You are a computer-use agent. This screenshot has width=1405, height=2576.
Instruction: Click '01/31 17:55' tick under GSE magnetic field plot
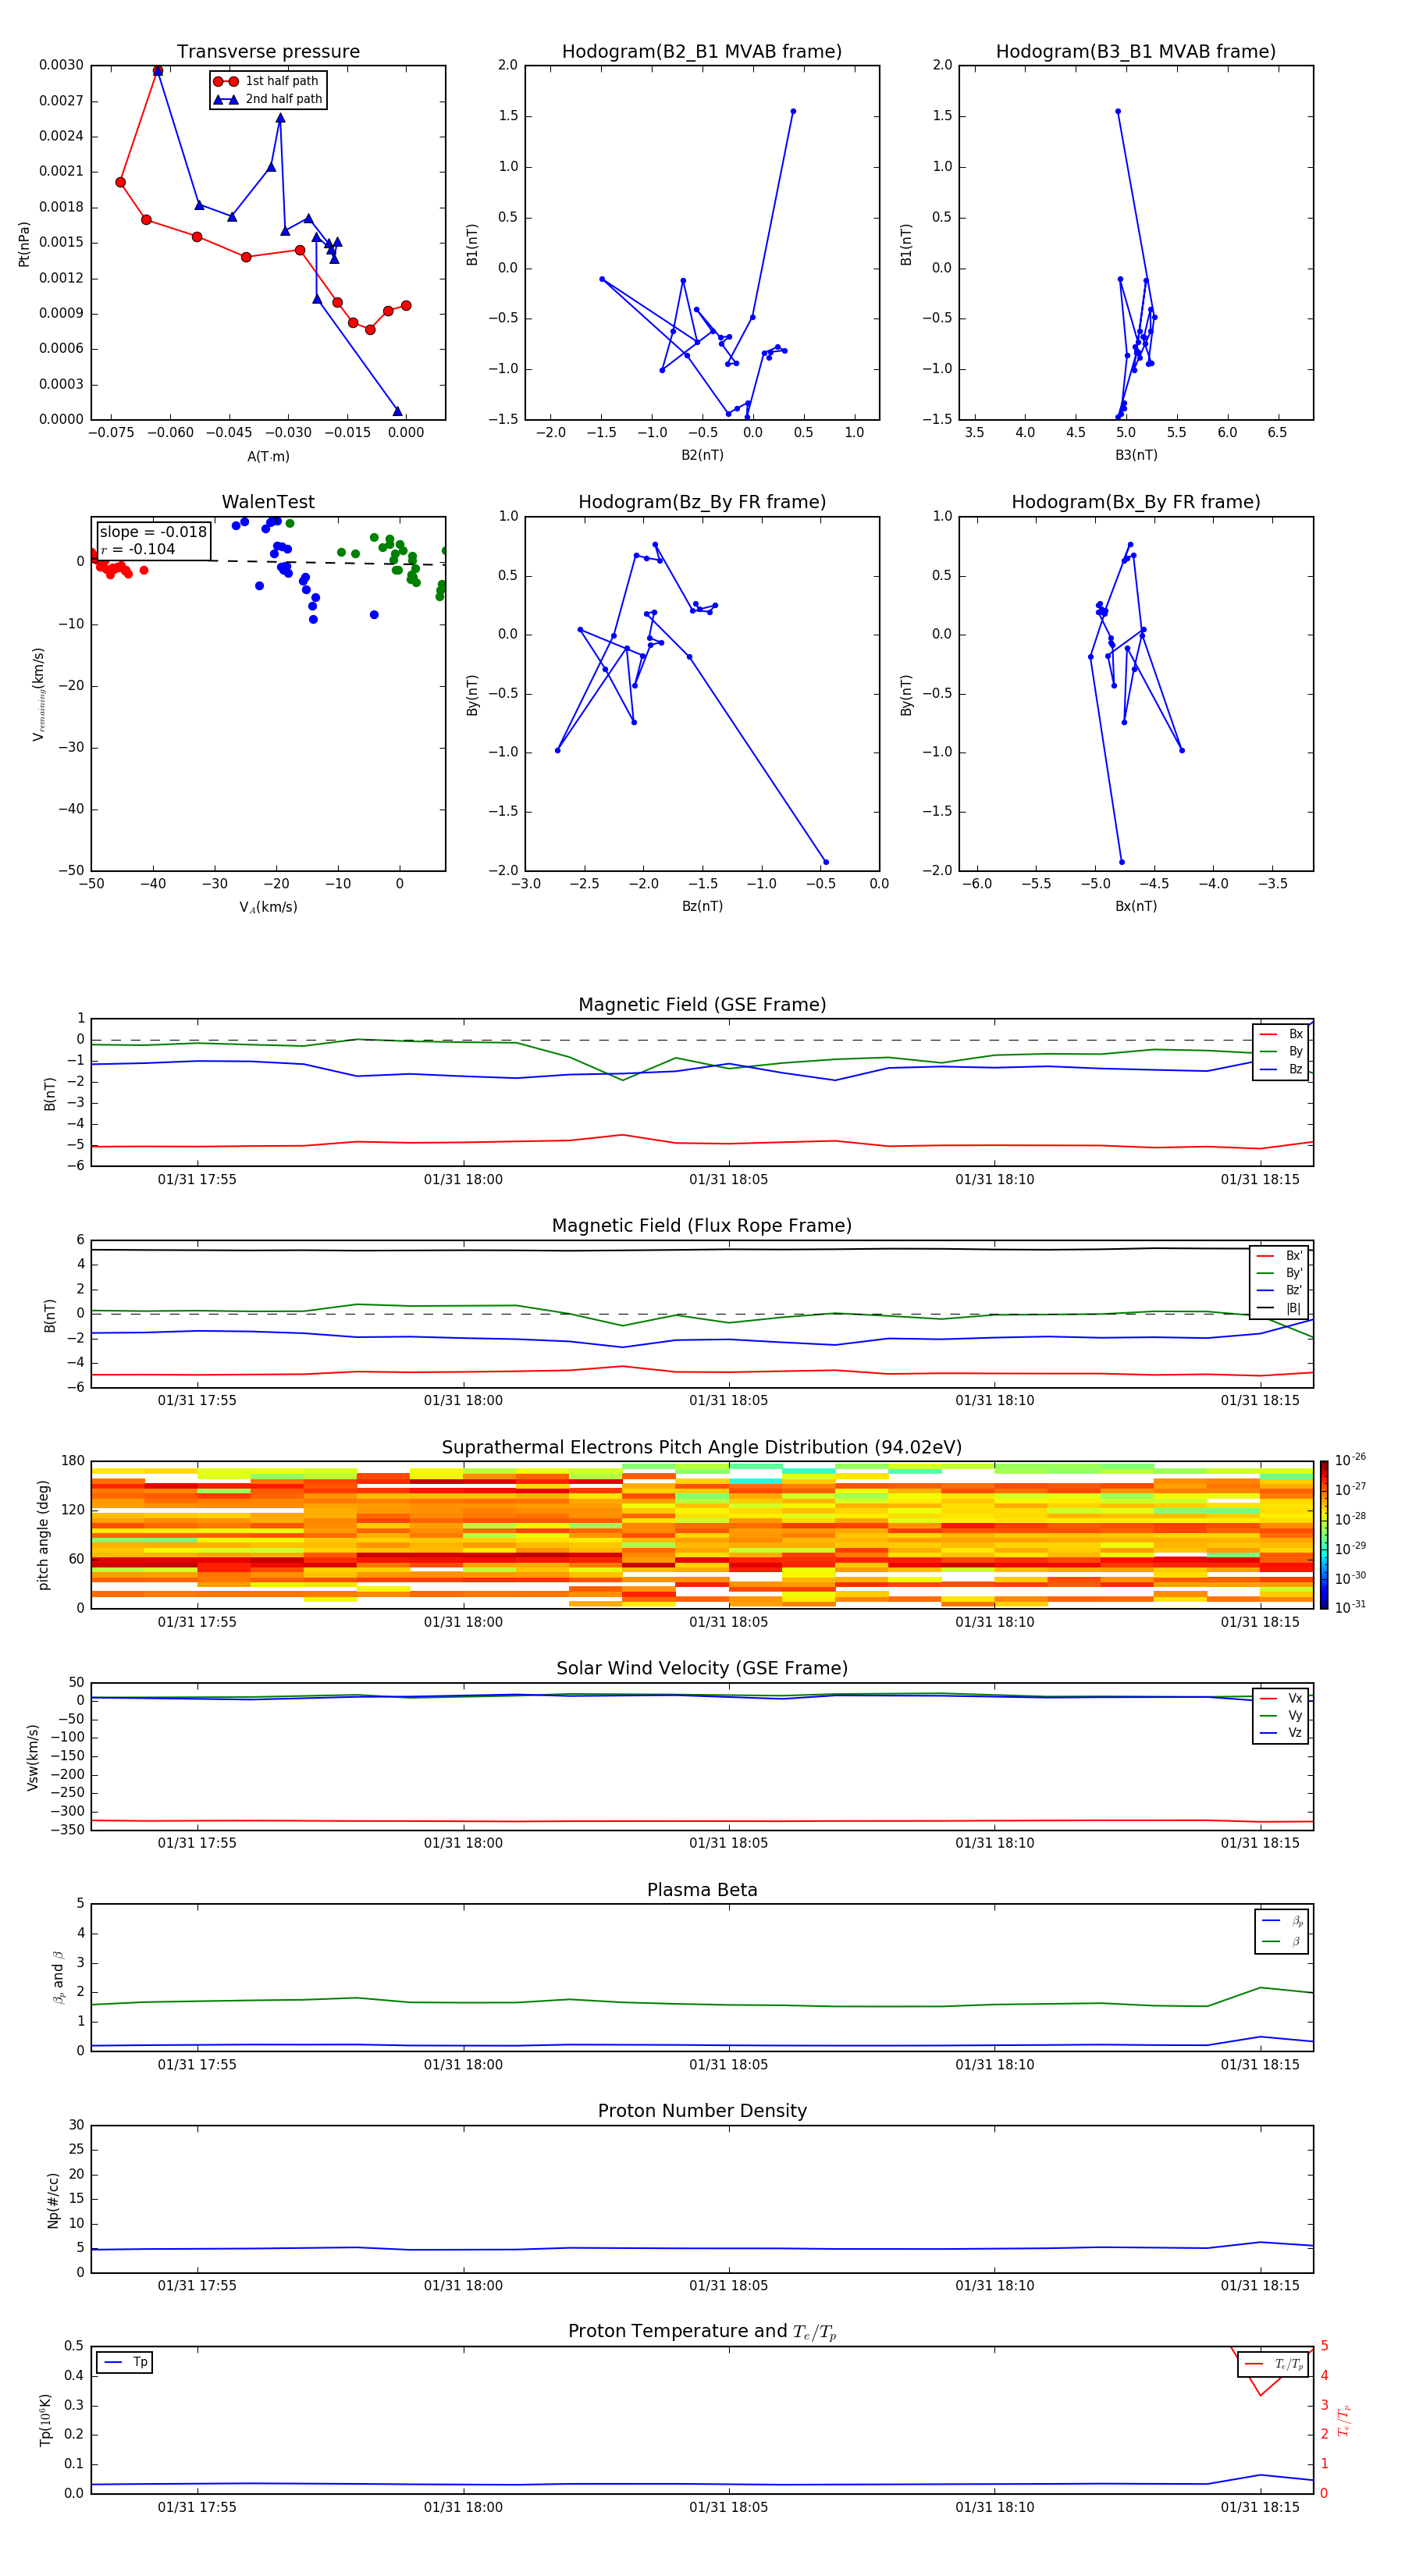tap(197, 1179)
